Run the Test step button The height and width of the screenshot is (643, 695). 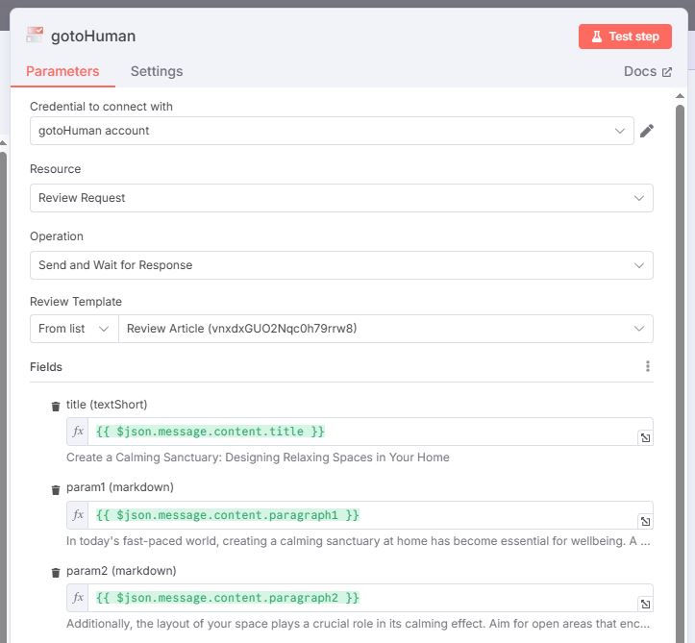point(625,37)
